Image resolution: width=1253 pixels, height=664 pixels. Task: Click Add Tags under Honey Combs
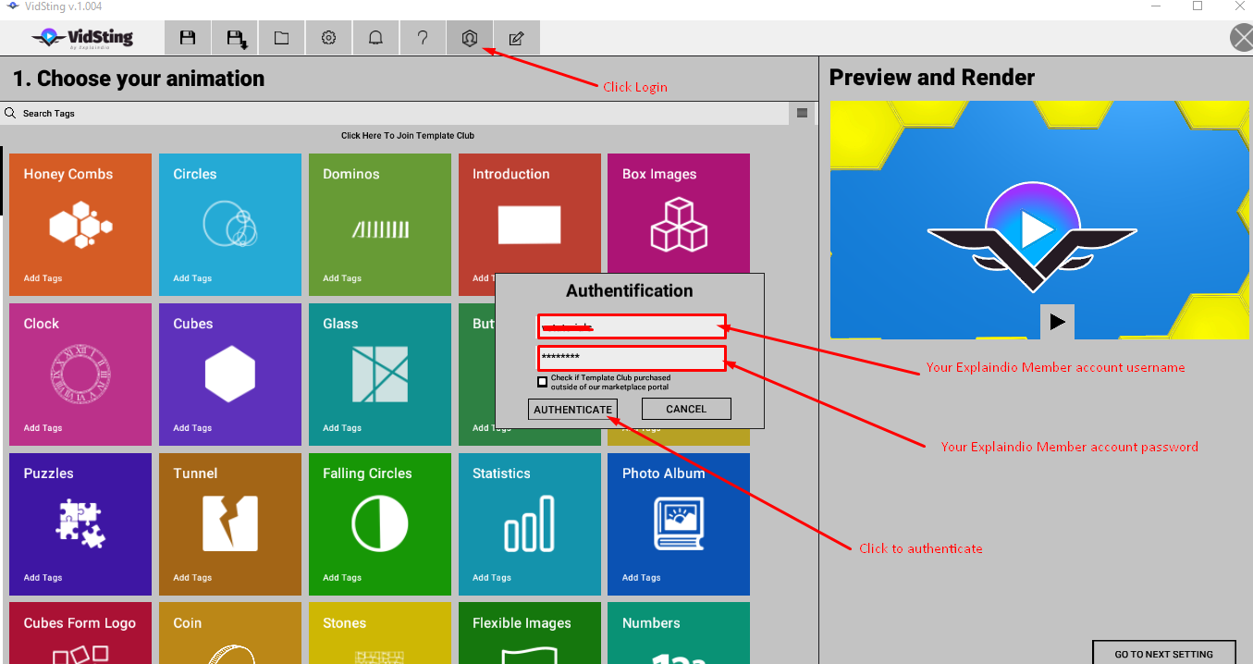pos(43,278)
